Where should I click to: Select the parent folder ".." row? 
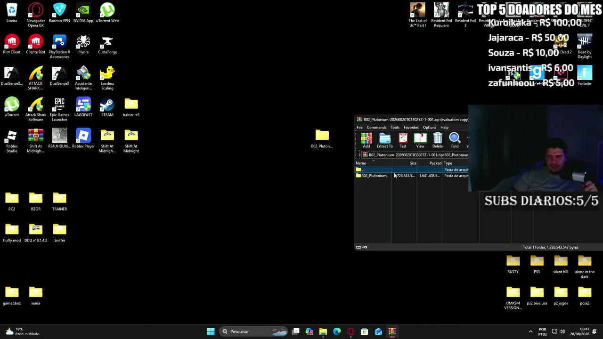click(x=412, y=169)
